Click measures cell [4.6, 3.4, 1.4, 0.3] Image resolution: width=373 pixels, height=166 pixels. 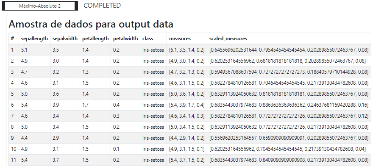tap(187, 116)
